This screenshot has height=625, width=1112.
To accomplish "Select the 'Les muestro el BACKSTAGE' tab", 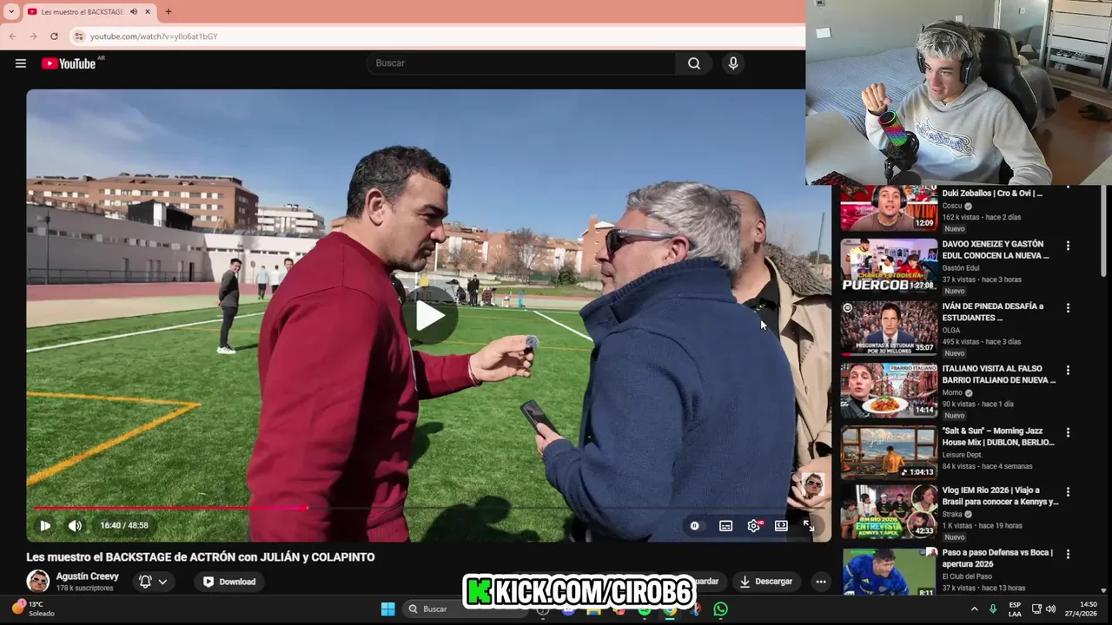I will click(89, 11).
